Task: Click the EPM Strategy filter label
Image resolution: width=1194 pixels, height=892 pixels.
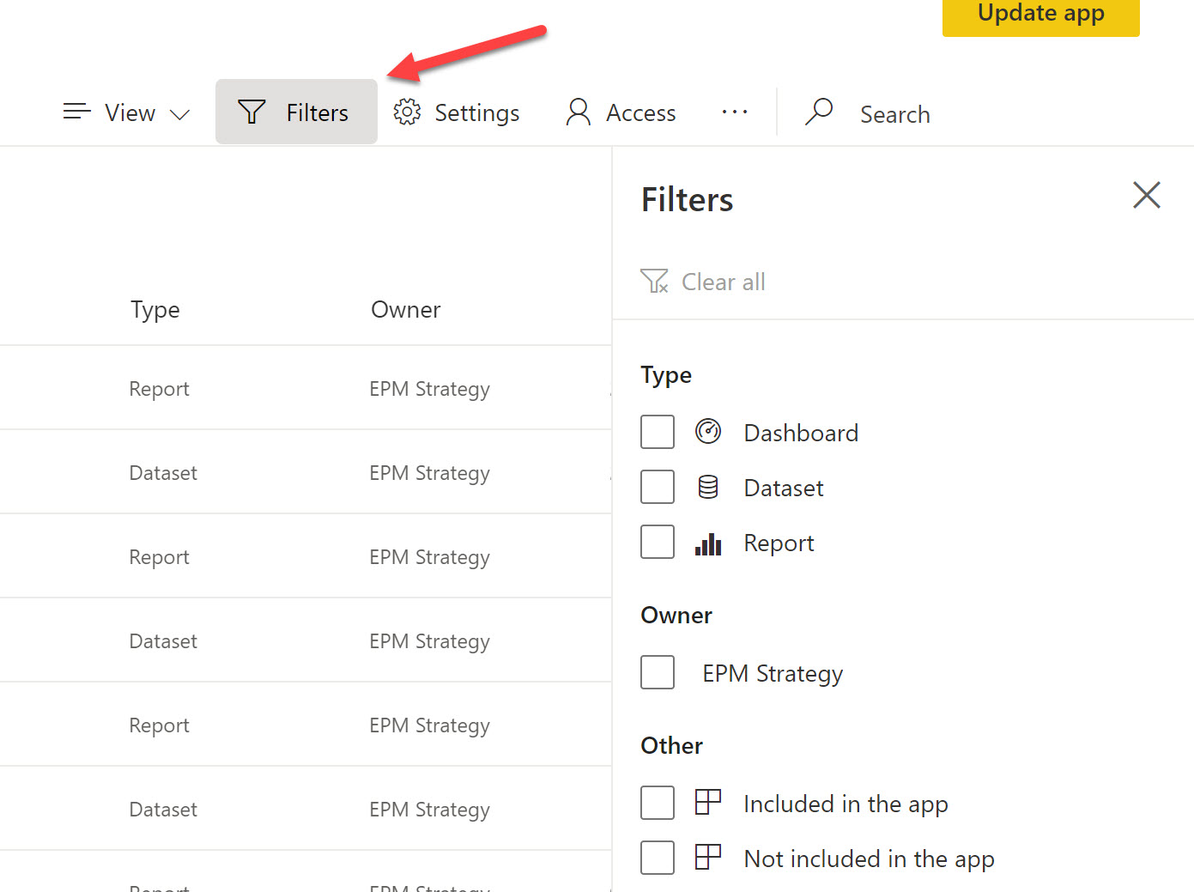Action: click(x=773, y=674)
